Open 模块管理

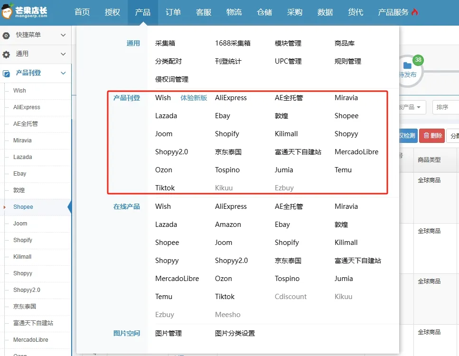288,43
